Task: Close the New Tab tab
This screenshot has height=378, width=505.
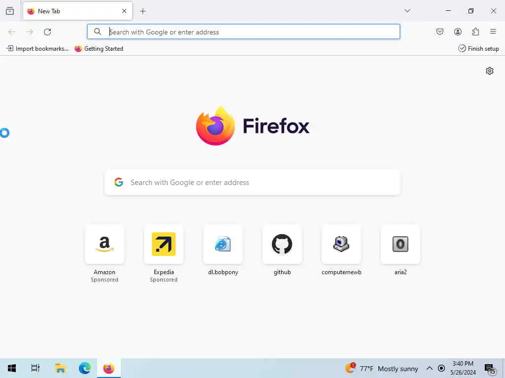Action: [x=124, y=11]
